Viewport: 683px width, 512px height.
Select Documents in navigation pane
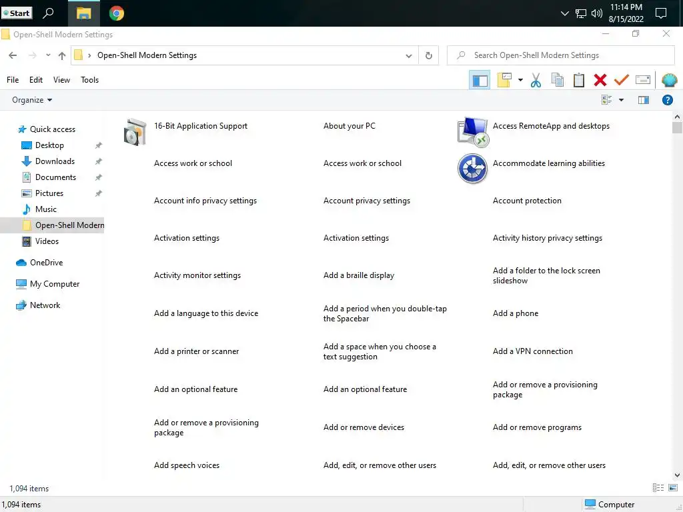55,177
